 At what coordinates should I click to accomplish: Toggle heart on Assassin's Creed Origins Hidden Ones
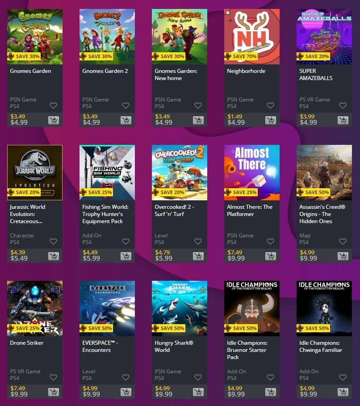[343, 241]
